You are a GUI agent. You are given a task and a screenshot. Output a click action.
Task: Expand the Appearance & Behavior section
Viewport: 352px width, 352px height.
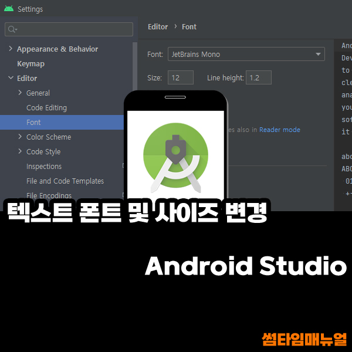11,49
